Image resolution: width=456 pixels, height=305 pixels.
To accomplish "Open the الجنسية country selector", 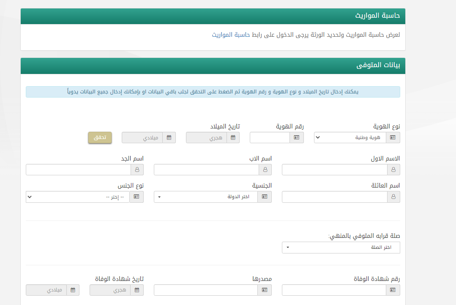I will point(206,197).
